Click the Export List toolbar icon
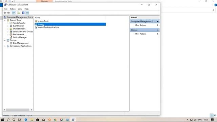The width and height of the screenshot is (217, 122). point(18,13)
